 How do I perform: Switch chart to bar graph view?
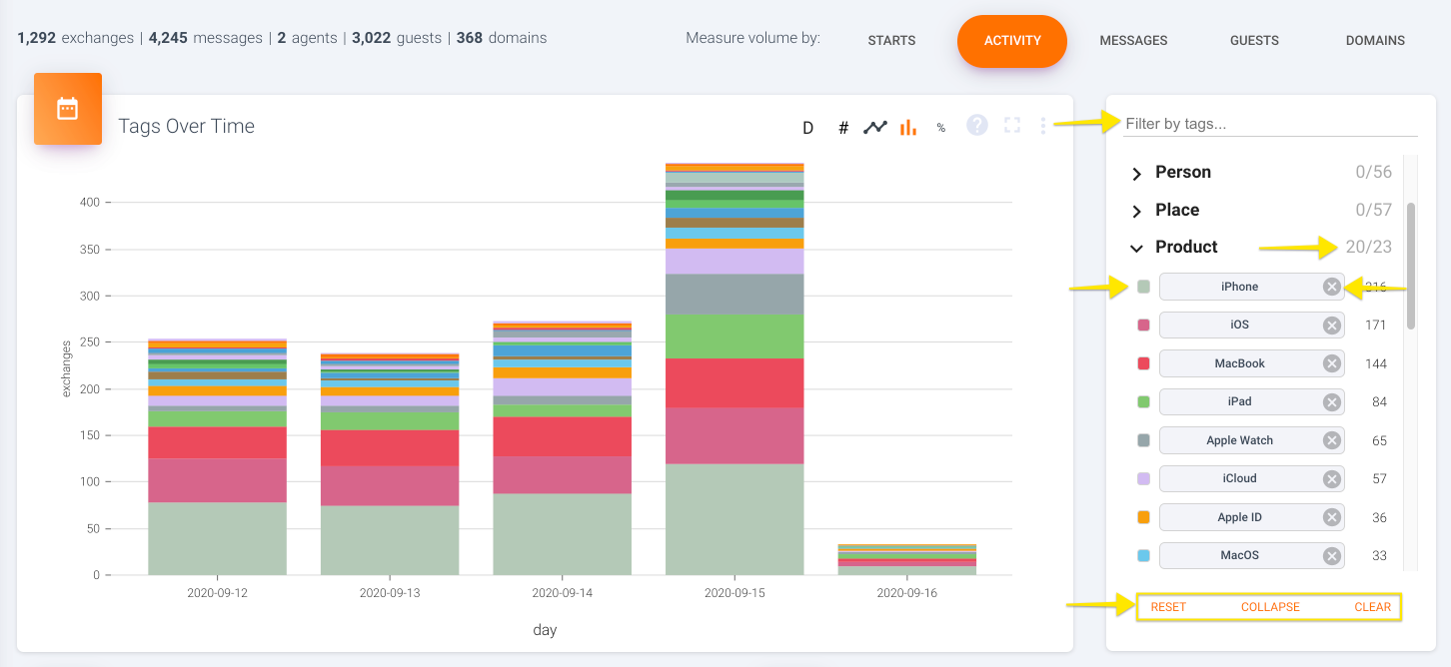[x=907, y=127]
